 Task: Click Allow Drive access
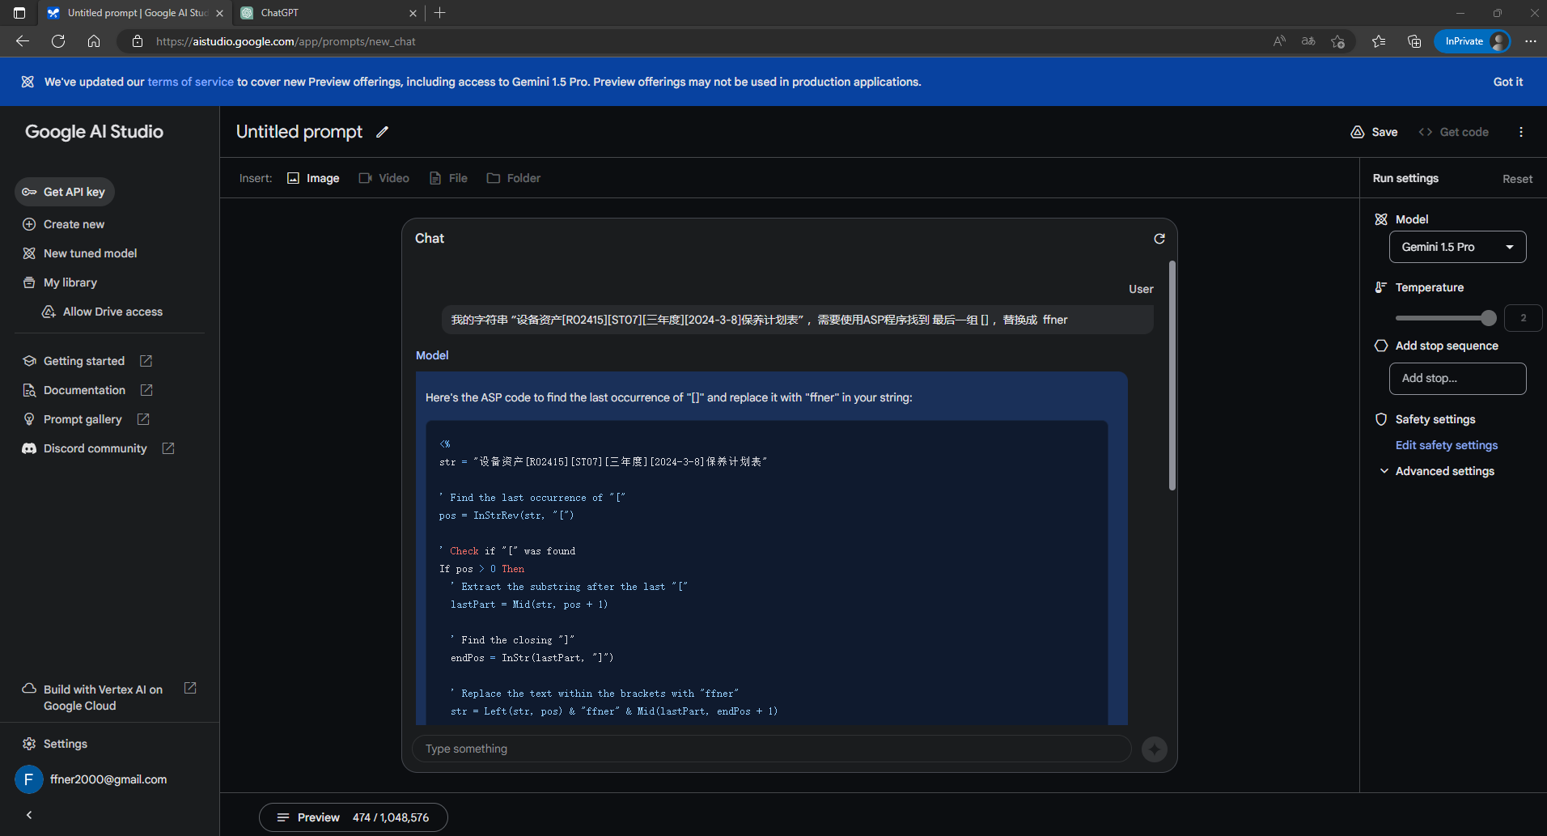[x=103, y=312]
